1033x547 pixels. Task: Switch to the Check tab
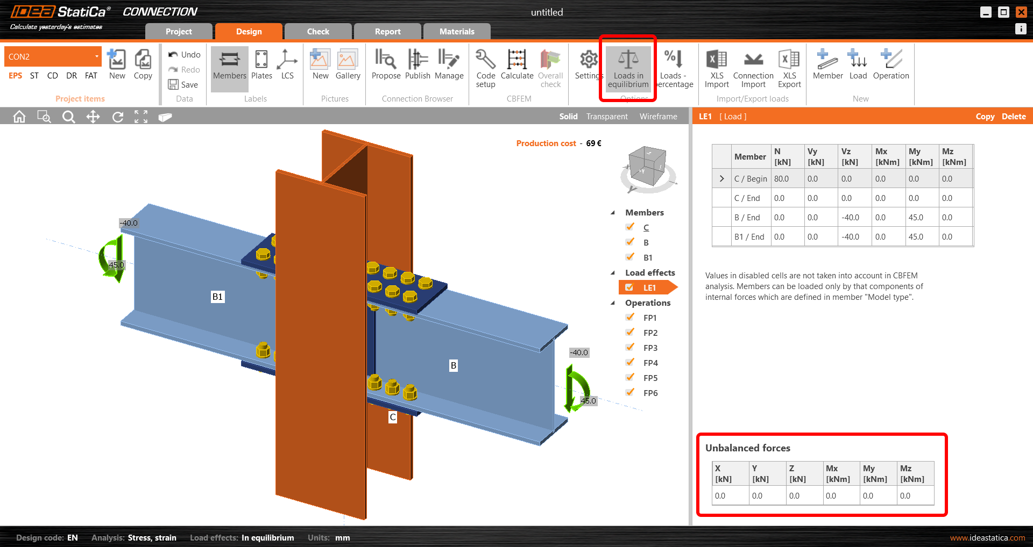(x=318, y=32)
